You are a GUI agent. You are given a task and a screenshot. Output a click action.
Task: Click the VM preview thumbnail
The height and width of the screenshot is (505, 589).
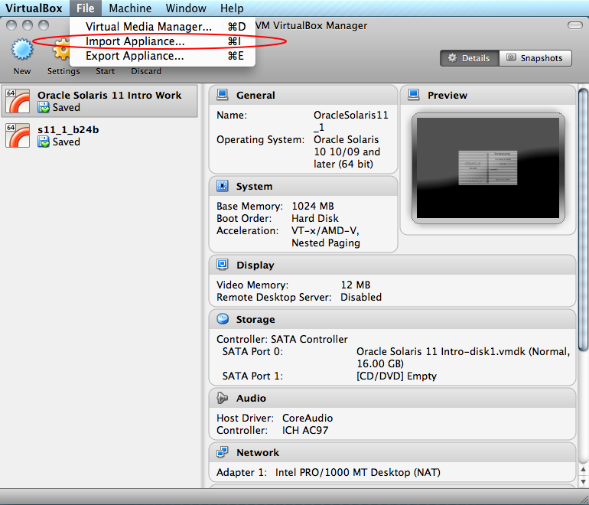coord(488,168)
